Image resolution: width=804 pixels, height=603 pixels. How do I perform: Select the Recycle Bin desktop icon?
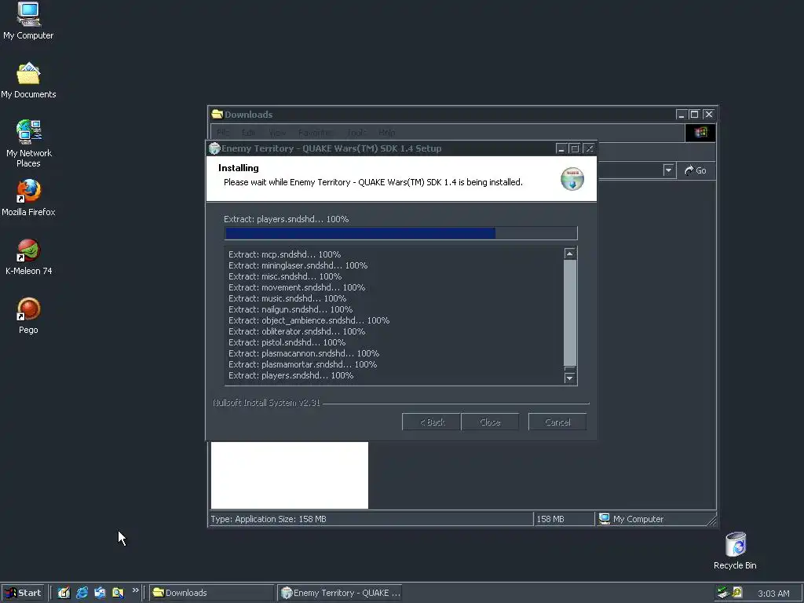click(x=735, y=551)
